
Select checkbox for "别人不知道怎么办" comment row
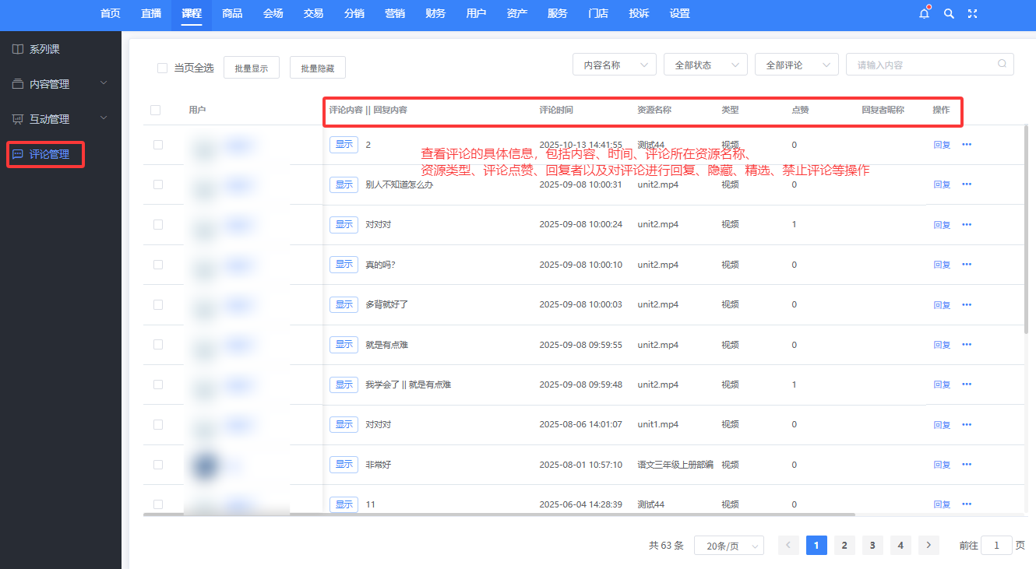(x=158, y=184)
